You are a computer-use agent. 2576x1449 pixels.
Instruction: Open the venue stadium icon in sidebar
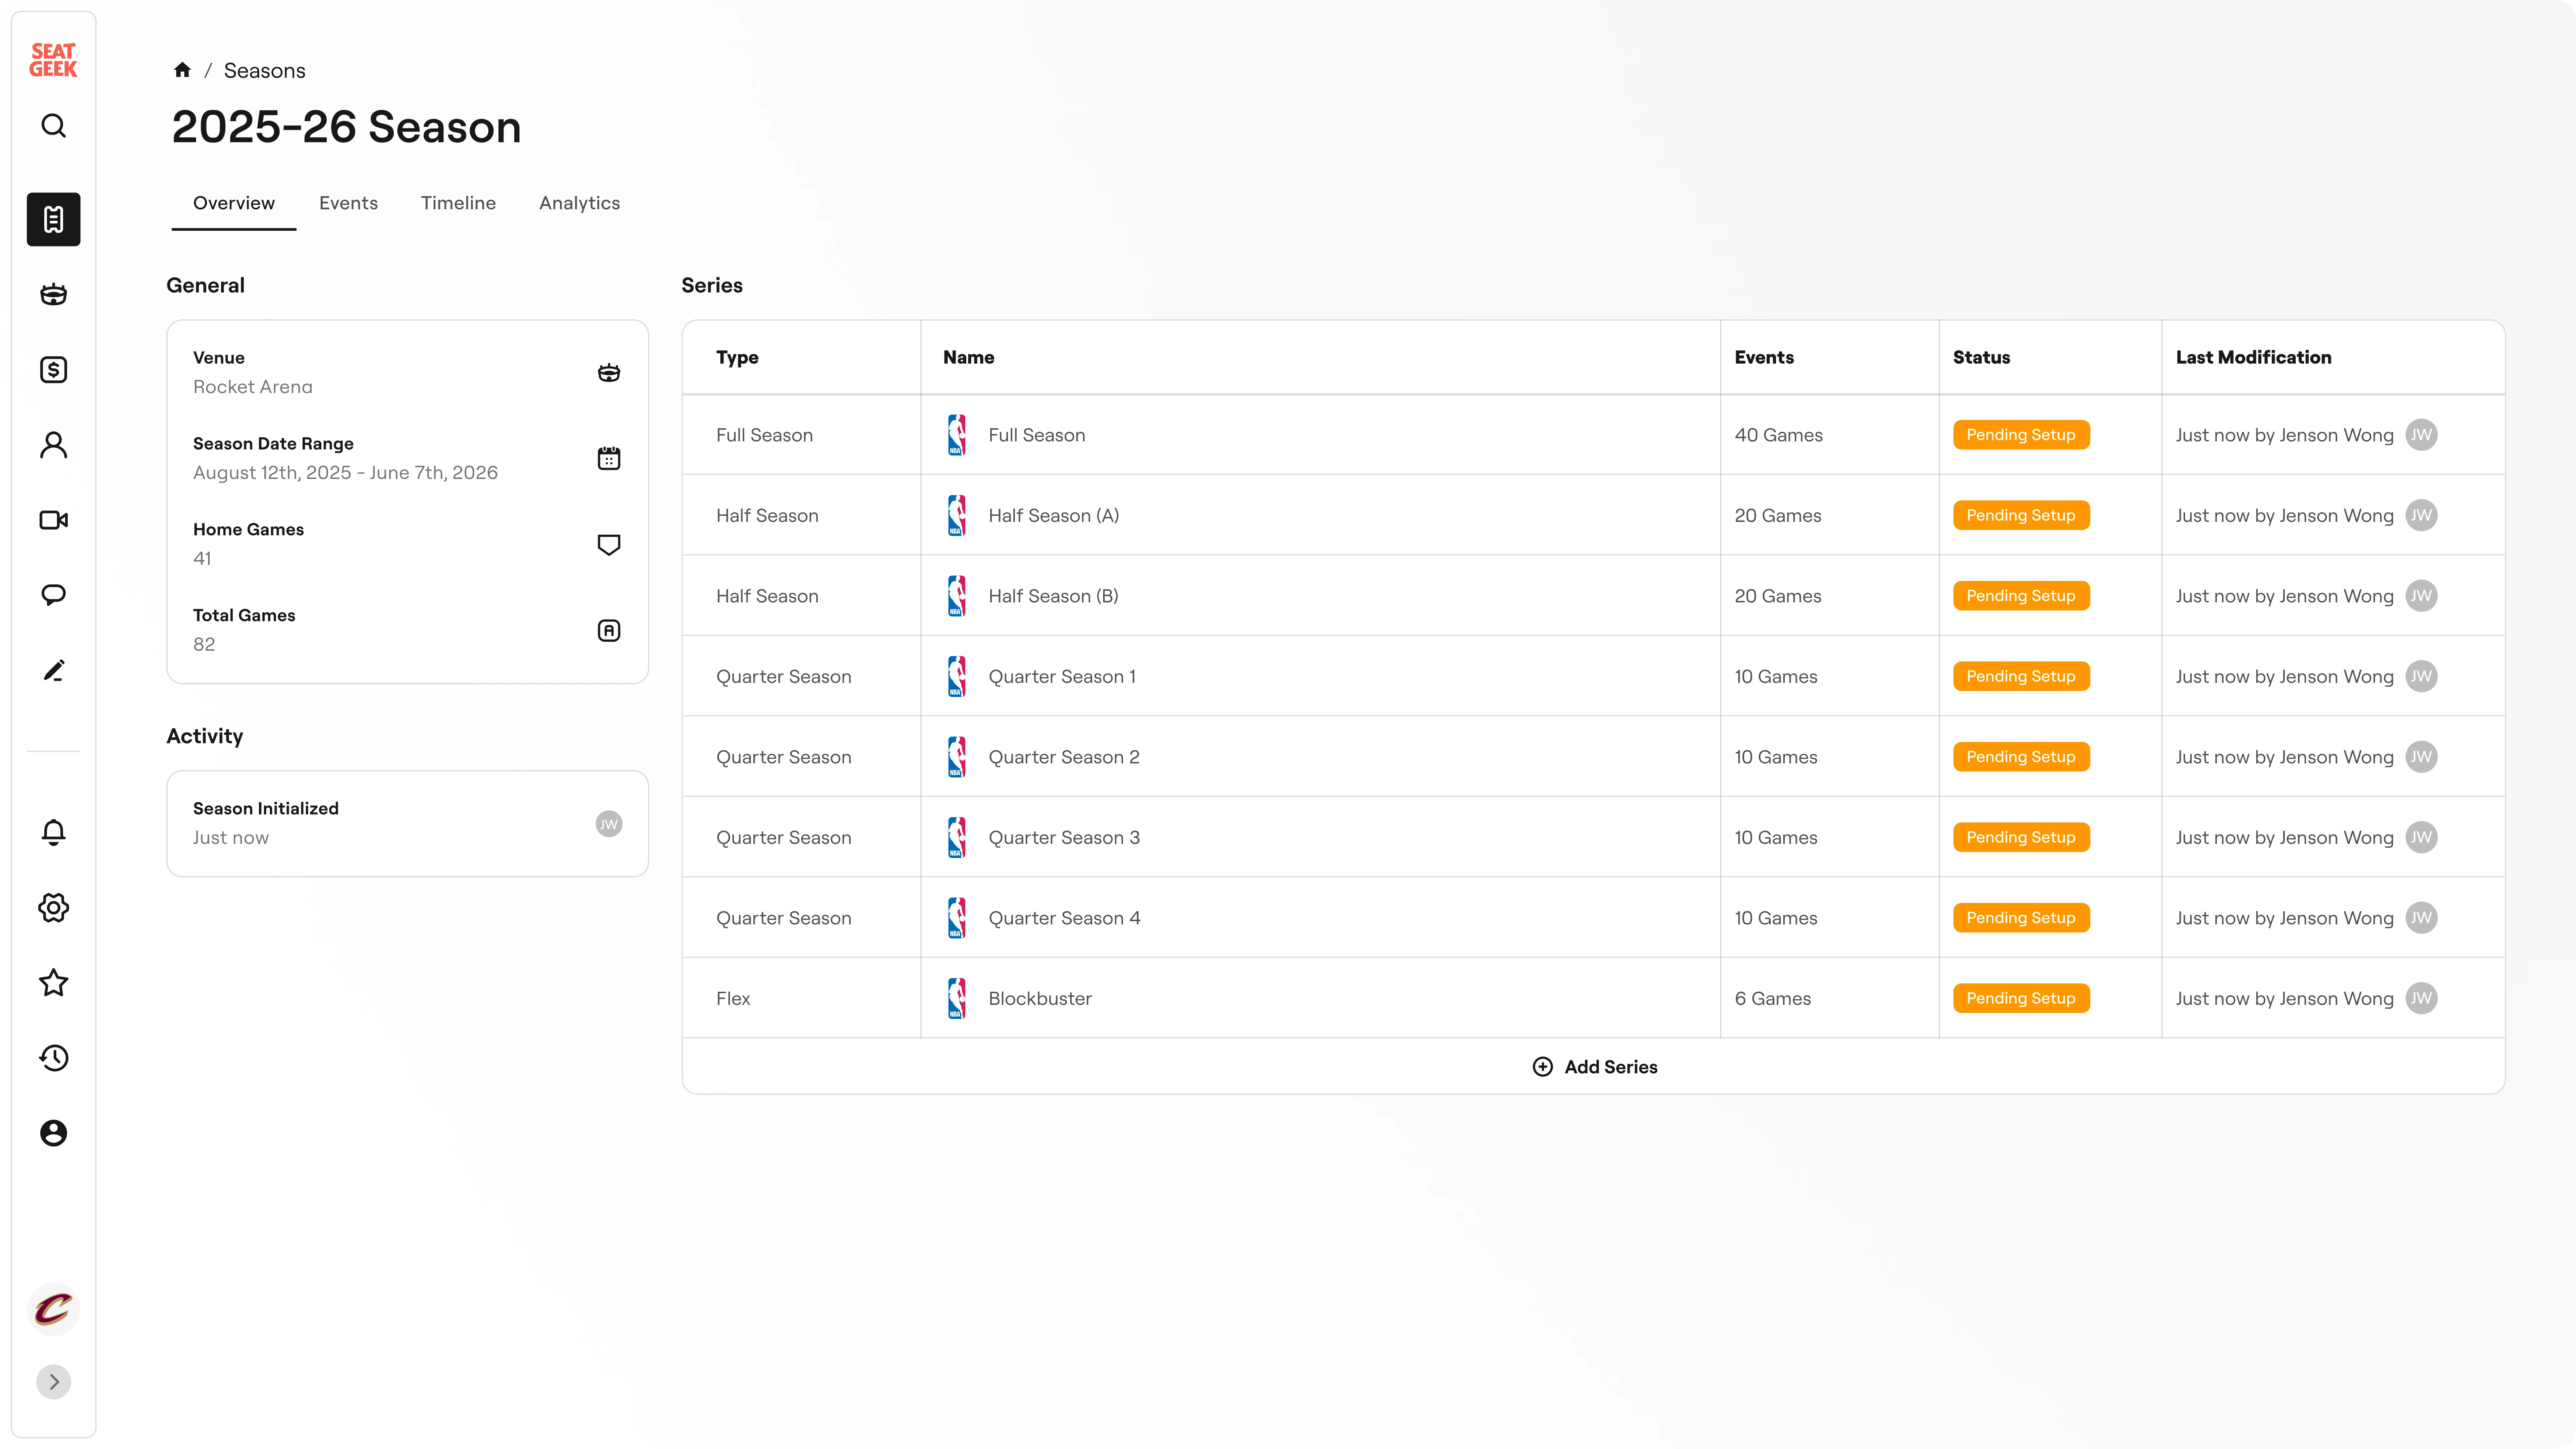coord(53,294)
